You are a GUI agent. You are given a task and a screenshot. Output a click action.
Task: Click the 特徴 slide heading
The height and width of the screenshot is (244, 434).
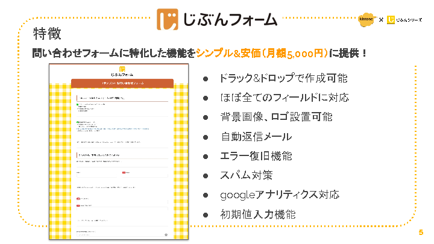click(x=48, y=34)
